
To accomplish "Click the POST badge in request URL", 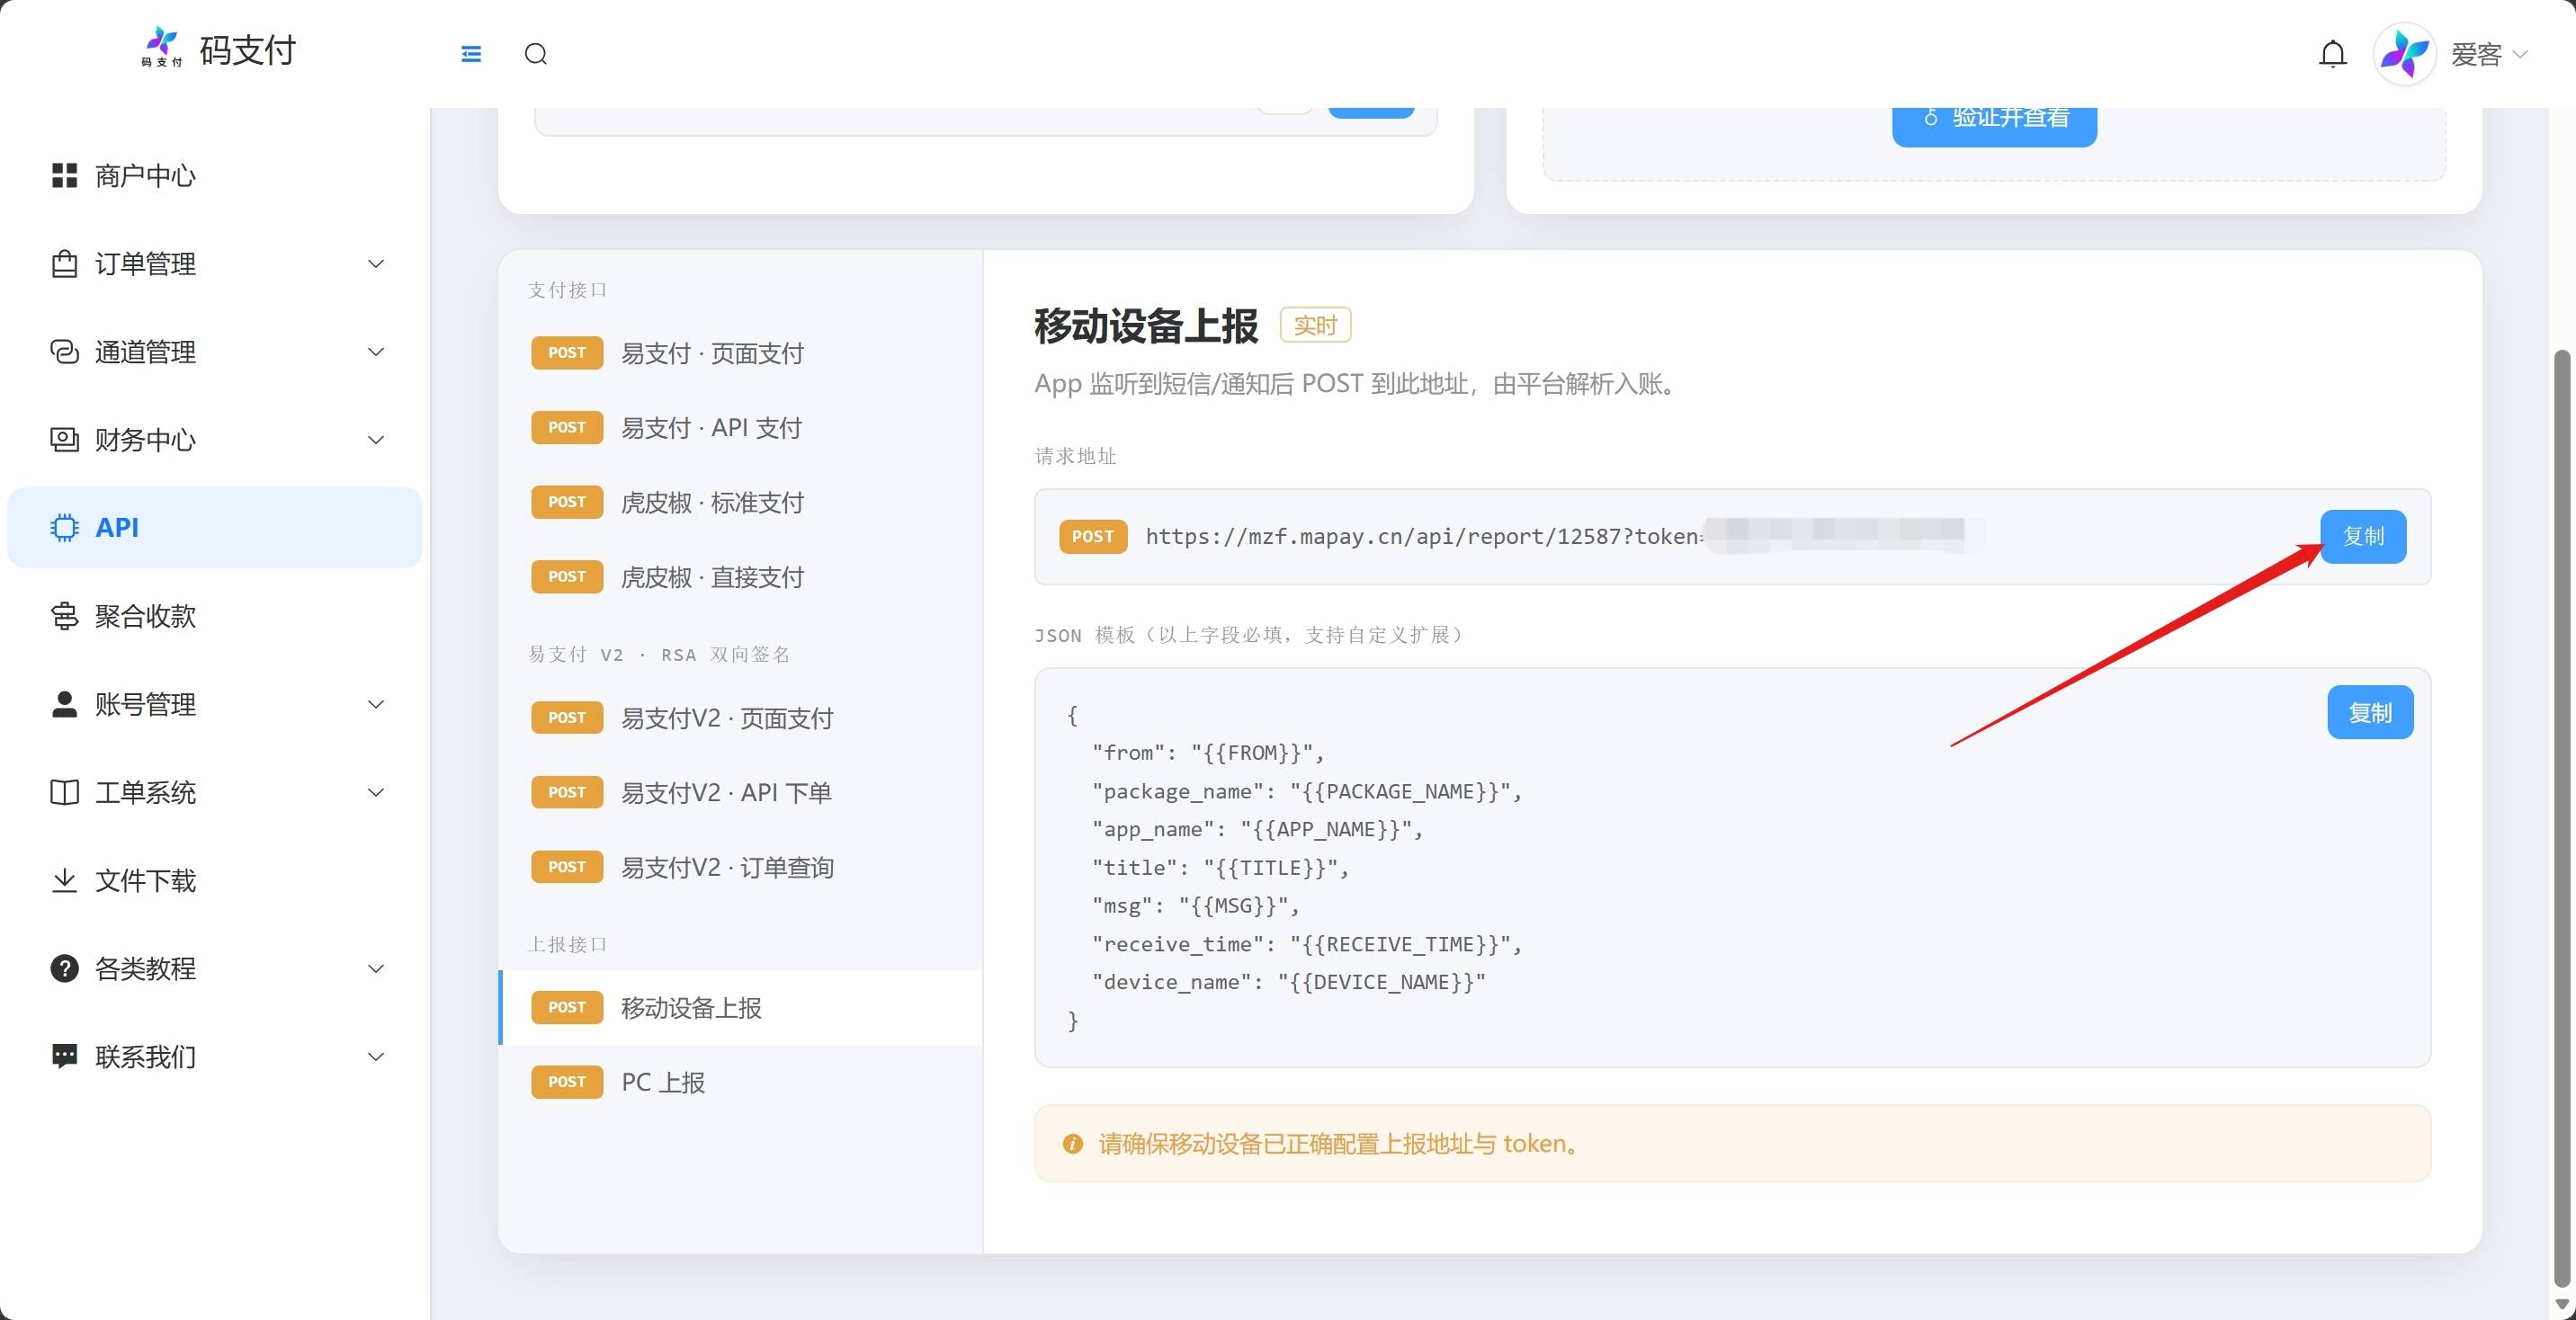I will [1093, 537].
